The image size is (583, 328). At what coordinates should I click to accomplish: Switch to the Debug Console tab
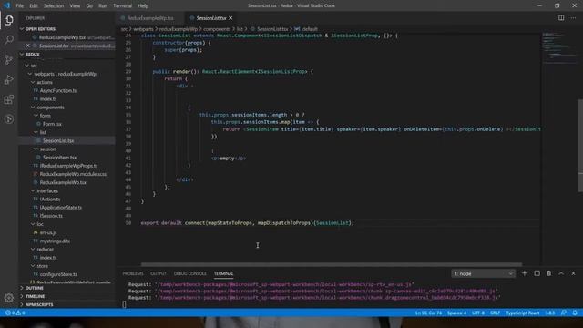(190, 273)
